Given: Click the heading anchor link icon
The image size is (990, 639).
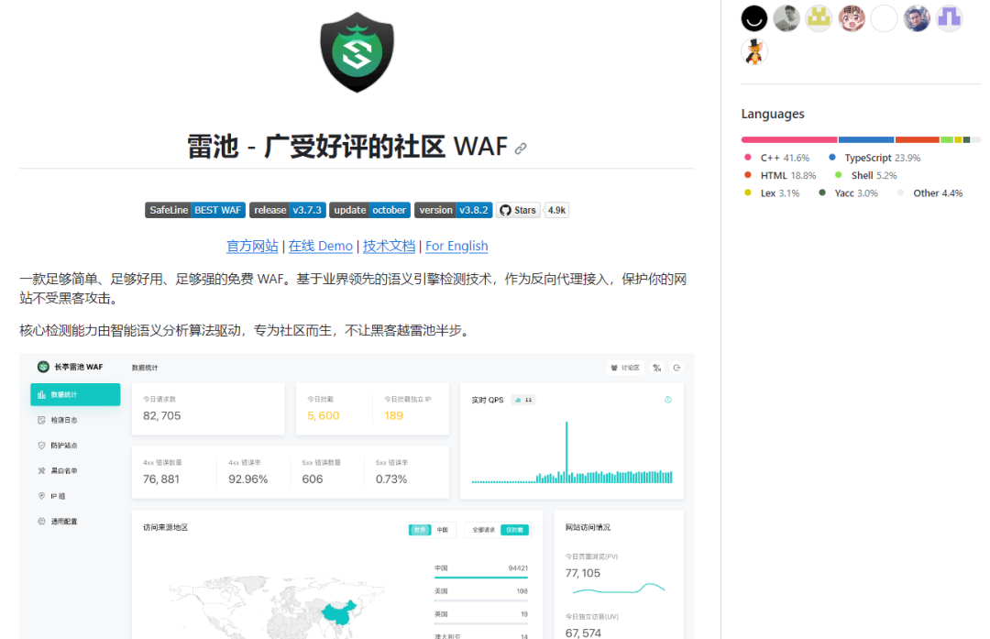Looking at the screenshot, I should [521, 149].
